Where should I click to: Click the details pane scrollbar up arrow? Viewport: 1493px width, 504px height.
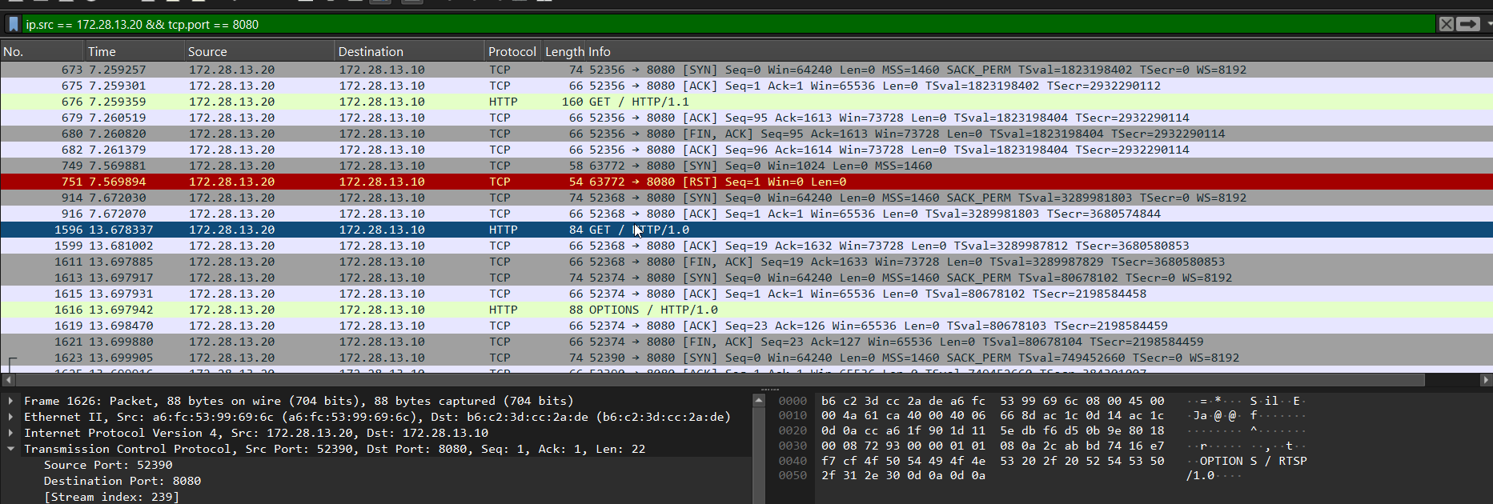coord(759,399)
